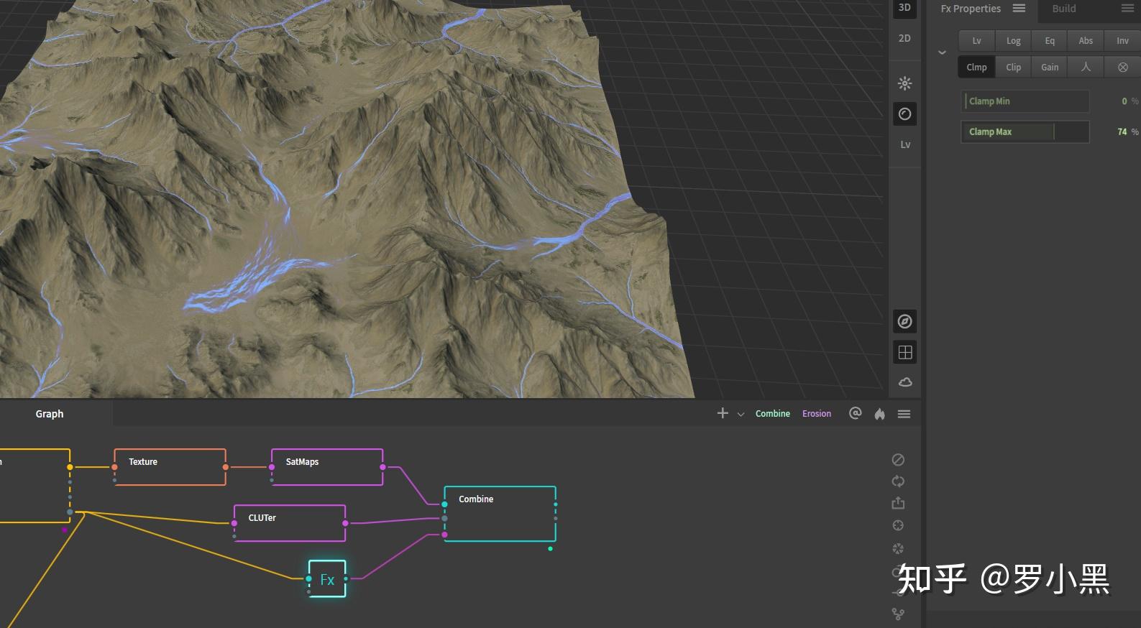The image size is (1141, 628).
Task: Switch viewport to 2D mode
Action: [904, 38]
